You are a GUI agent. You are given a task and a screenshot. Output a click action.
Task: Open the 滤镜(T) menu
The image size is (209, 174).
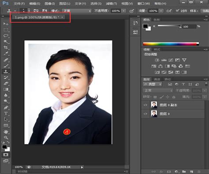point(112,4)
